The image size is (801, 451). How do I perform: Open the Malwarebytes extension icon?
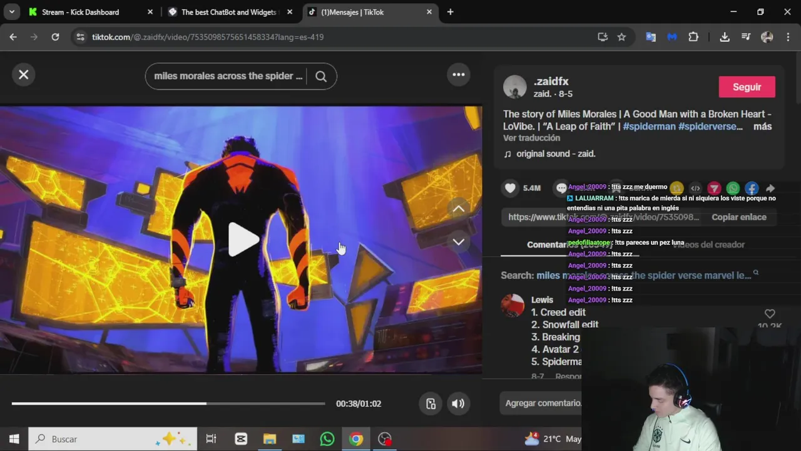coord(672,37)
